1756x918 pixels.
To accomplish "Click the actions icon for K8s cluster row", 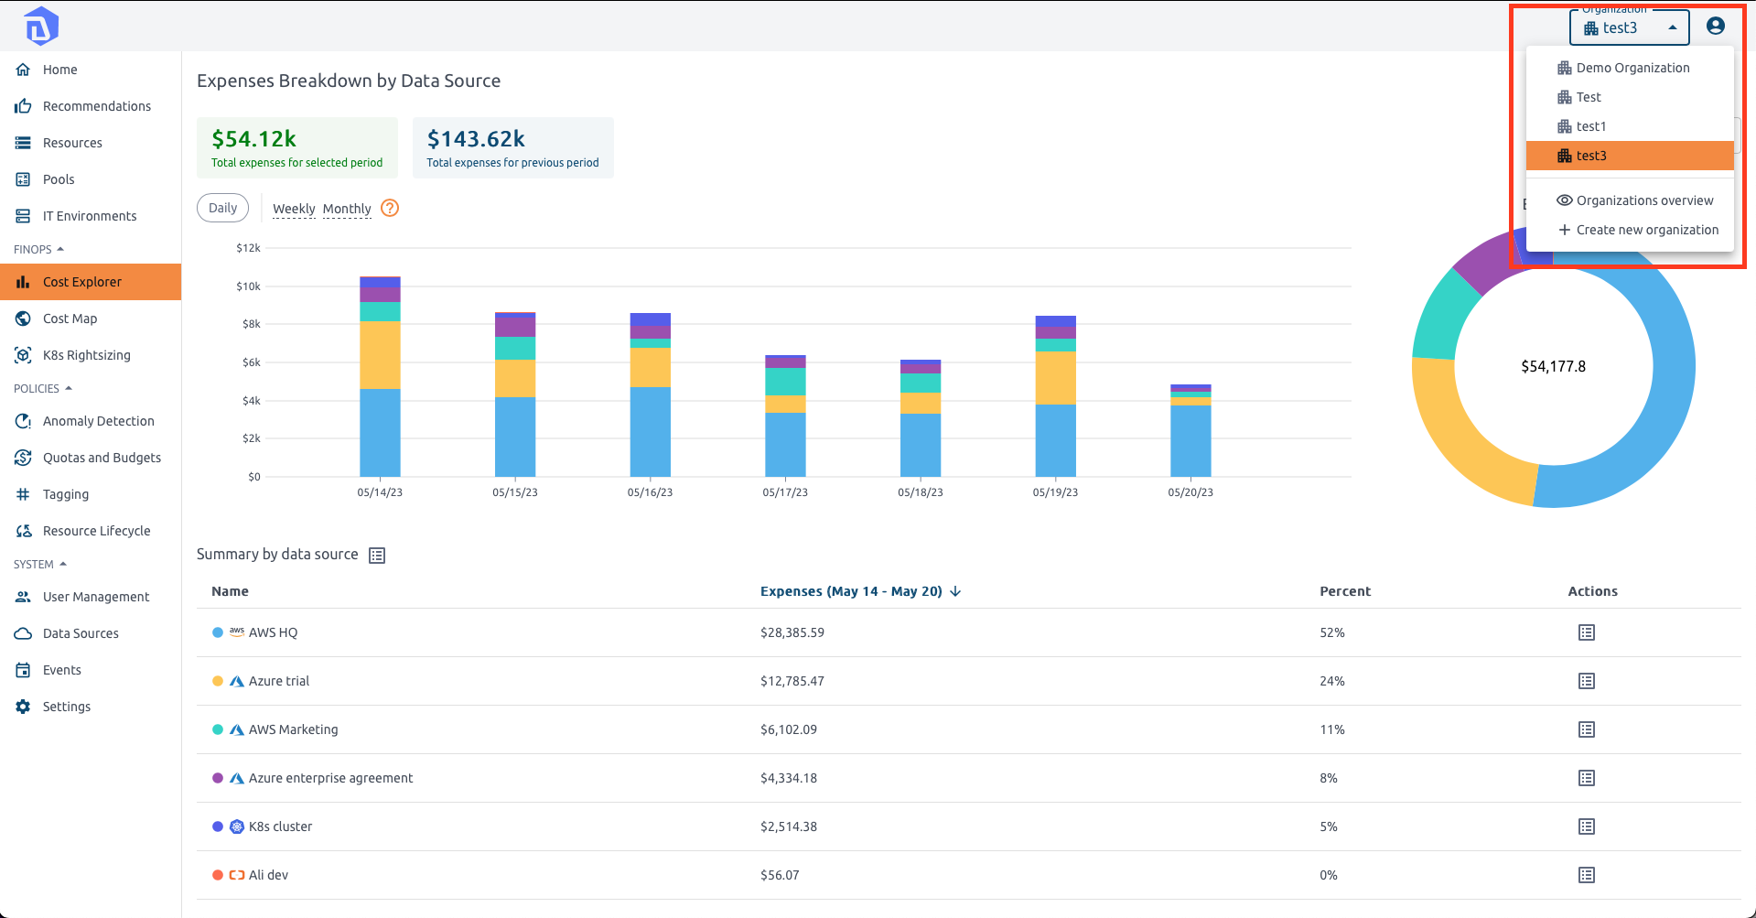I will pos(1586,826).
